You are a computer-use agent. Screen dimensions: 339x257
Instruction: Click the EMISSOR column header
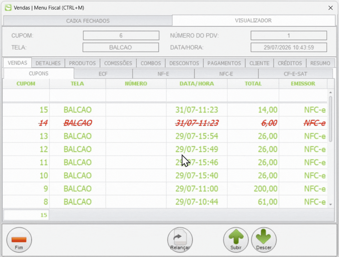[x=303, y=84]
